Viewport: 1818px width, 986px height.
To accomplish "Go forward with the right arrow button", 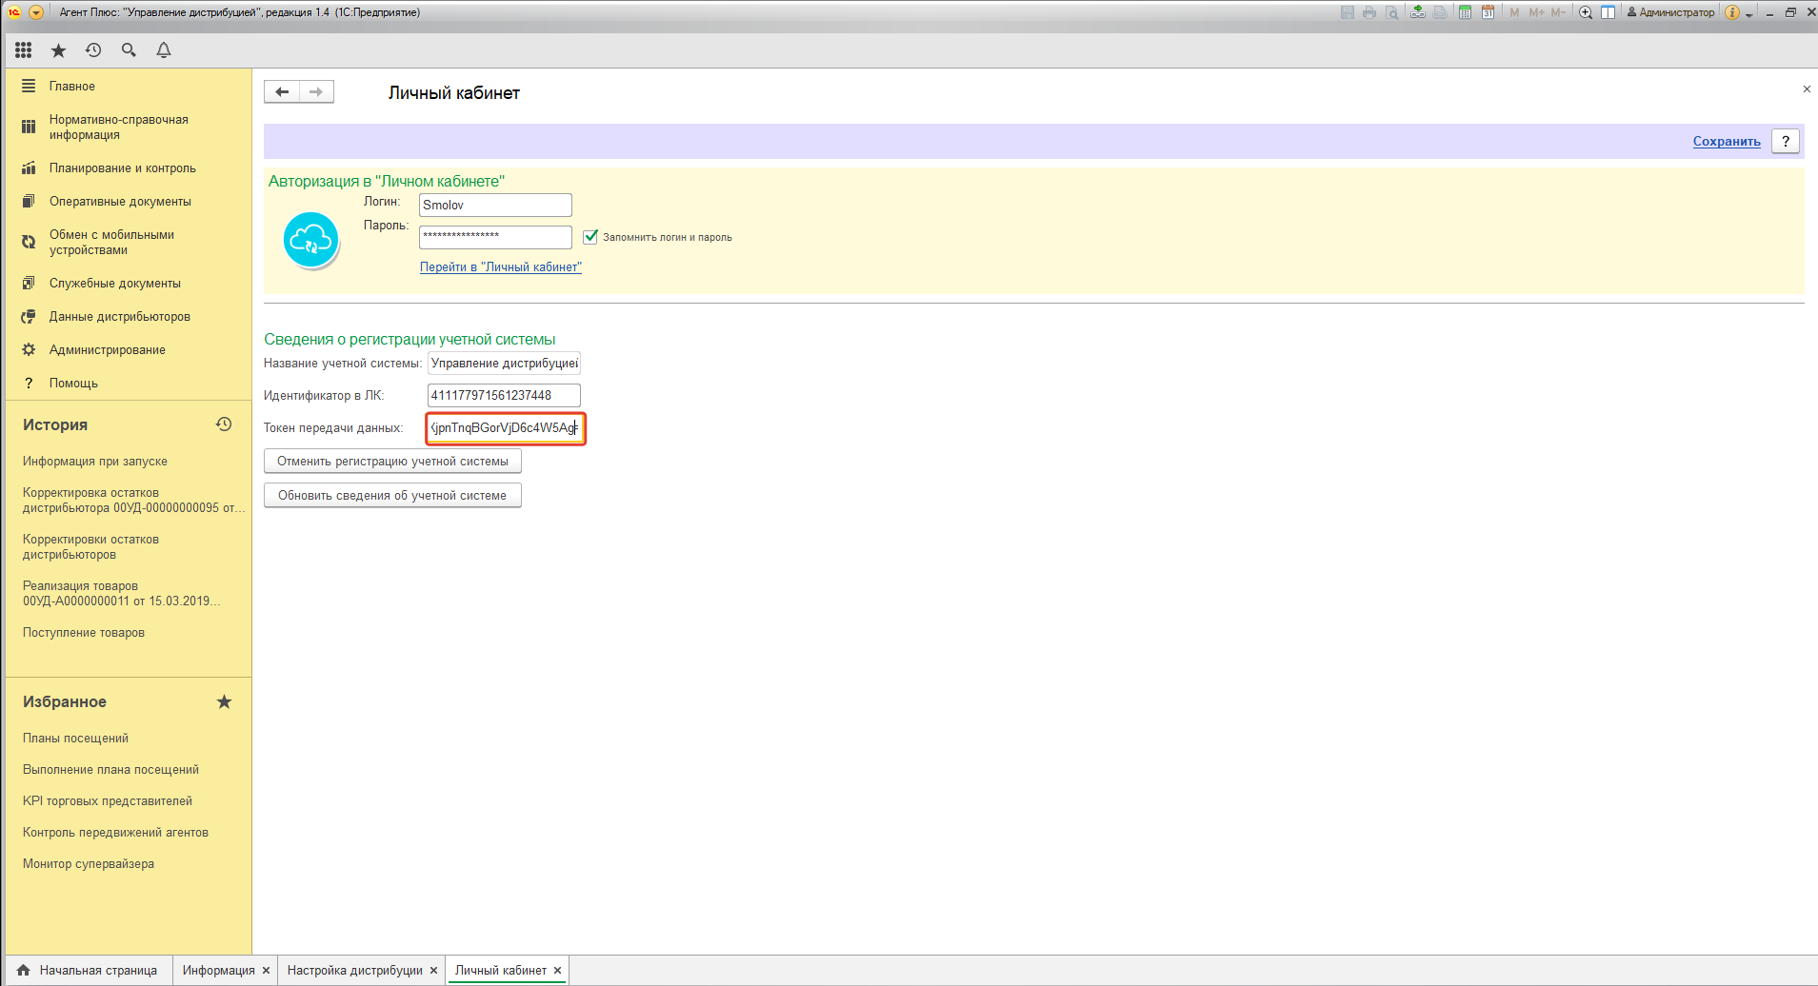I will (316, 92).
